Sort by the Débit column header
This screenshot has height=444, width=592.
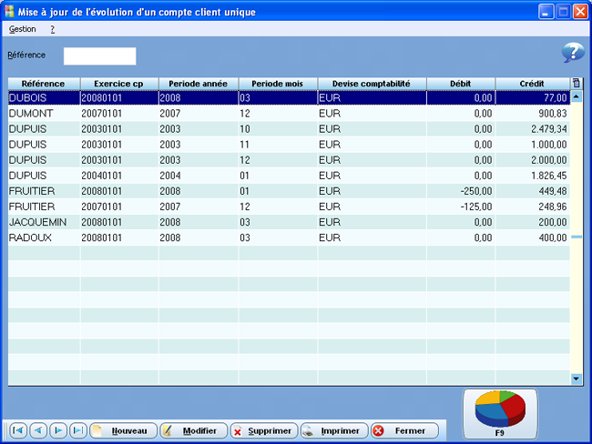tap(461, 84)
